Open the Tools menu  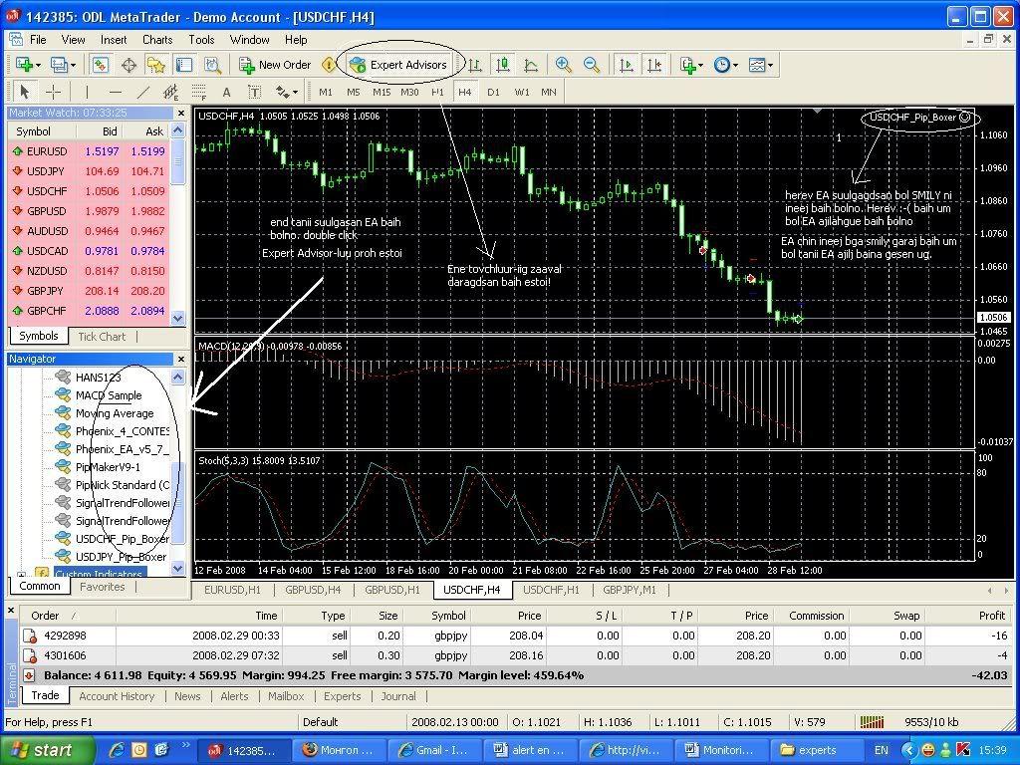pos(201,40)
